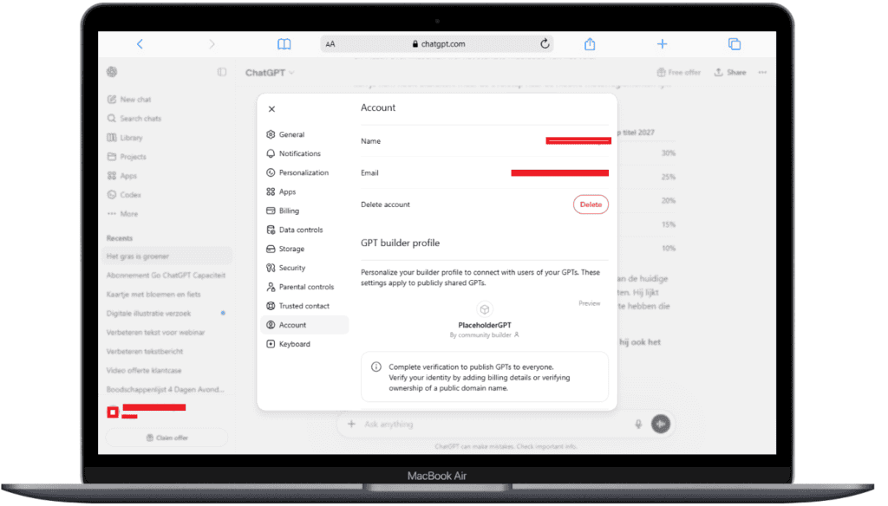
Task: Click the Name row in Account
Action: [485, 141]
